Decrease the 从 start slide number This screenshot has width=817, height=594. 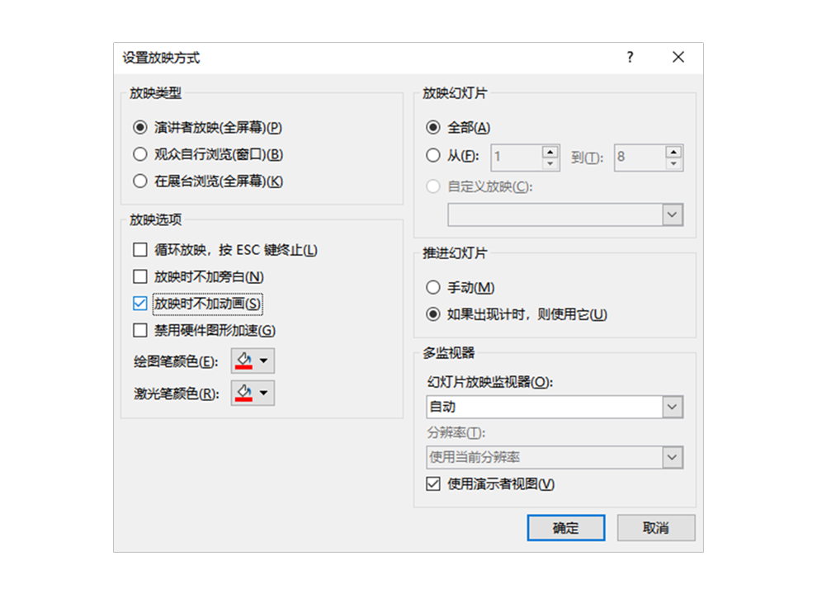[550, 163]
